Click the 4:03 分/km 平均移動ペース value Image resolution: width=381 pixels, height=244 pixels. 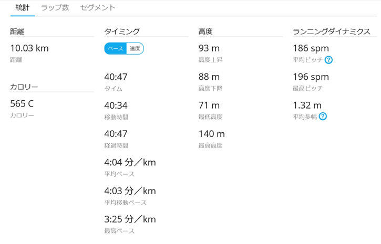coord(130,190)
